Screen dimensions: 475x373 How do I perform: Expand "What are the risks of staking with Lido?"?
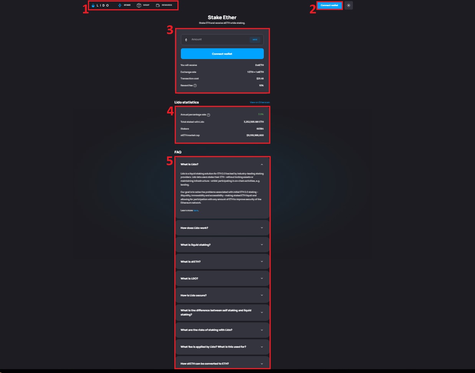coord(222,330)
